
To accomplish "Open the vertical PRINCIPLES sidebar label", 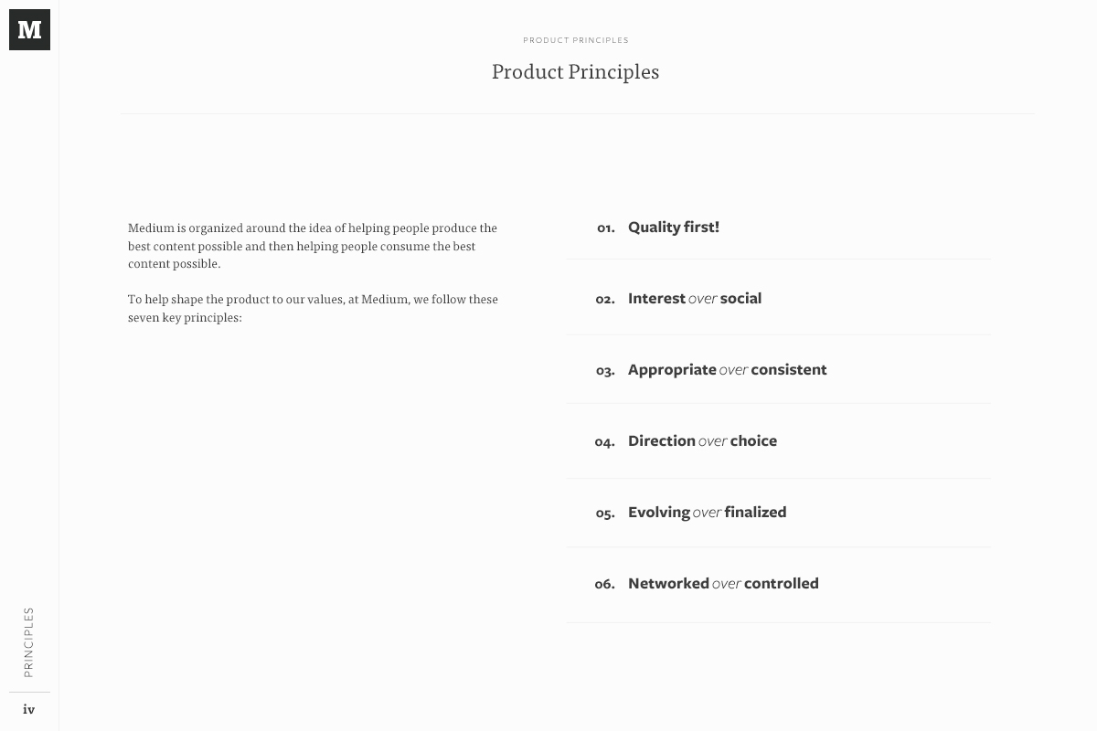I will pyautogui.click(x=29, y=642).
